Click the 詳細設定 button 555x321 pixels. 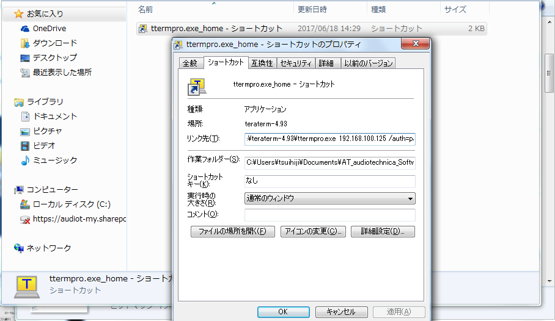[x=383, y=231]
